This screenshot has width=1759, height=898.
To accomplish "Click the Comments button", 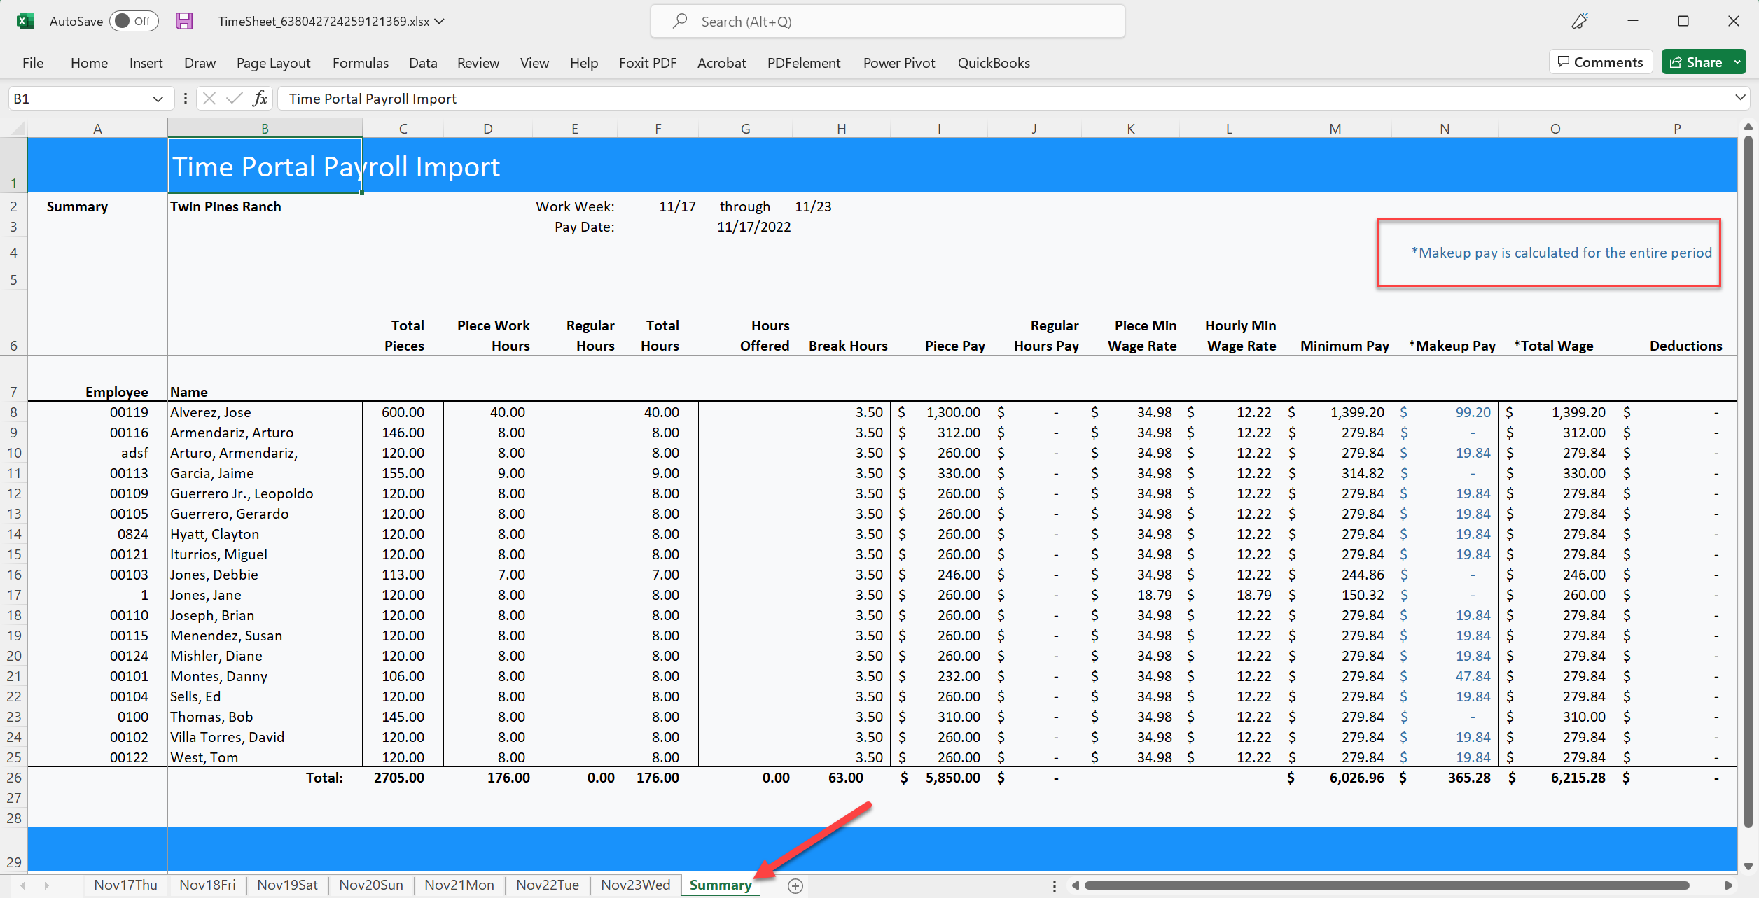I will [x=1601, y=62].
